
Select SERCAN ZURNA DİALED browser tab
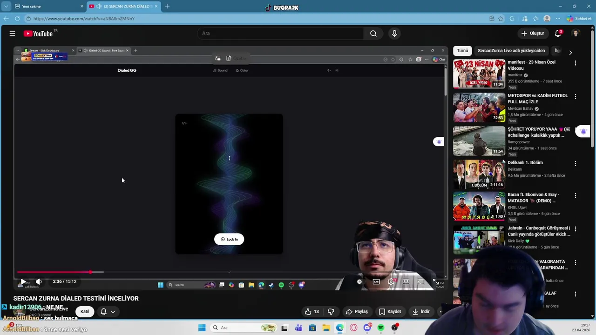tap(123, 6)
